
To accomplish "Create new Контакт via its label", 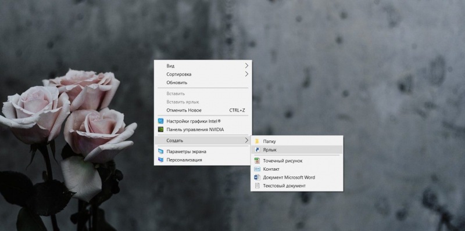I will tap(271, 169).
